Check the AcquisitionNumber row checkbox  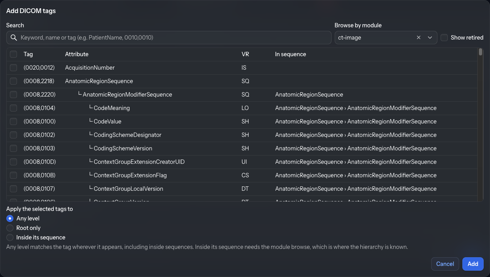point(13,68)
